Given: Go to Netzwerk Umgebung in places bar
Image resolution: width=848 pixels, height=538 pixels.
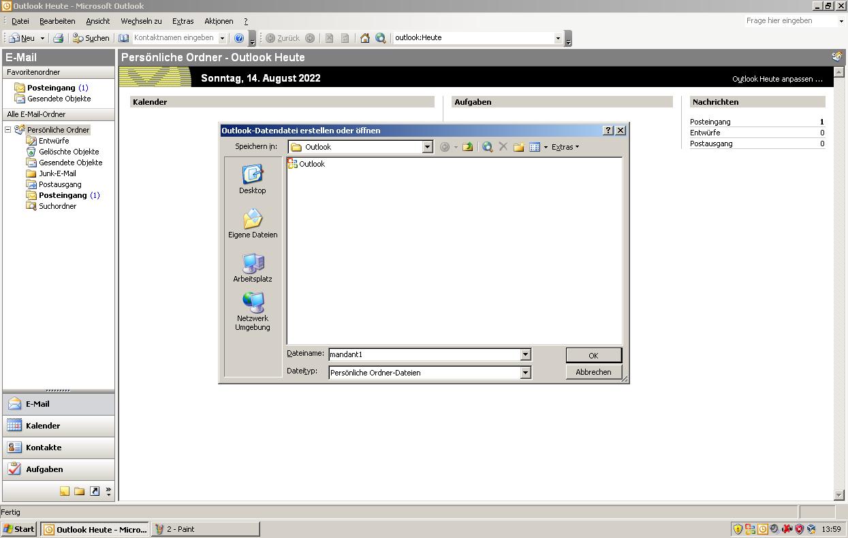Looking at the screenshot, I should (x=253, y=312).
